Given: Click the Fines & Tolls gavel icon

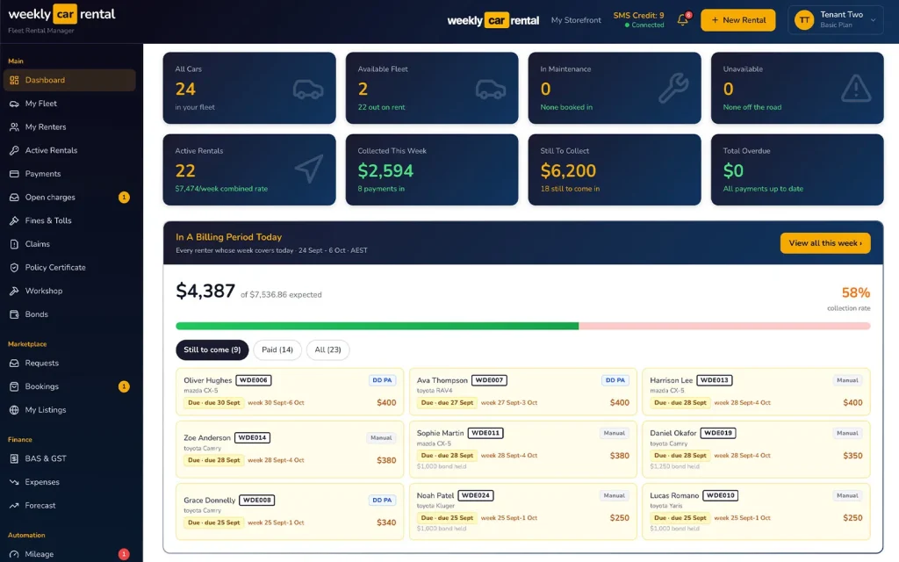Looking at the screenshot, I should [x=14, y=220].
